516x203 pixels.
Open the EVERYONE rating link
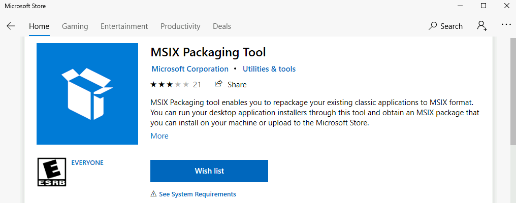[87, 162]
